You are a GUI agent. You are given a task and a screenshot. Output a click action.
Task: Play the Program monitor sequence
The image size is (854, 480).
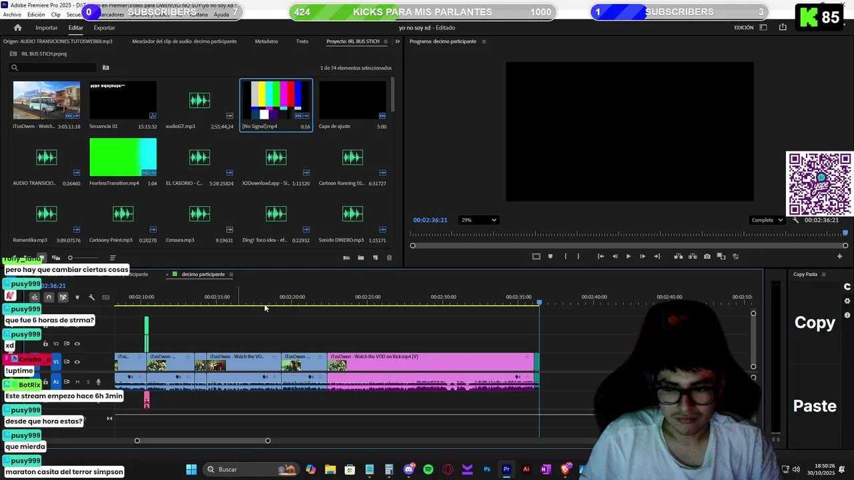[628, 256]
